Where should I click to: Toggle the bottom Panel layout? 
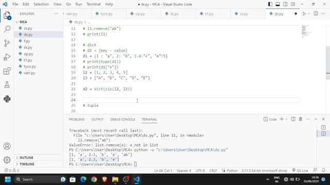coord(277,4)
